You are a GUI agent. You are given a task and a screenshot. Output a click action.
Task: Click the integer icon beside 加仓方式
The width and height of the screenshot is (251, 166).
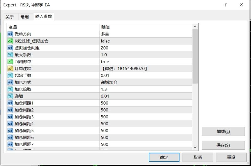(10, 82)
